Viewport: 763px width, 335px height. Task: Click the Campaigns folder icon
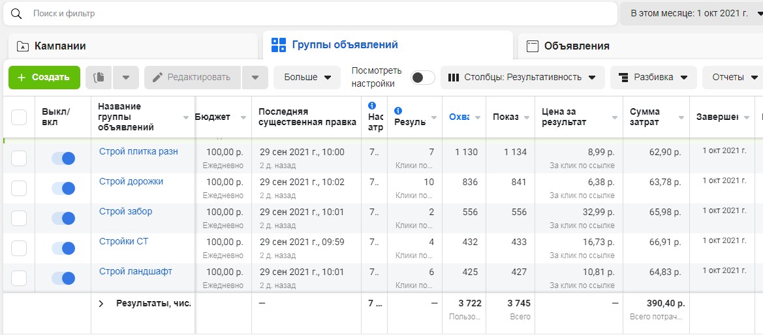[x=23, y=46]
